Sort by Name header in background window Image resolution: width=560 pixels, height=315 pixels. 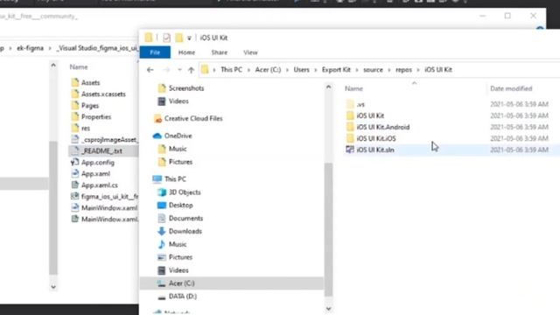[79, 67]
